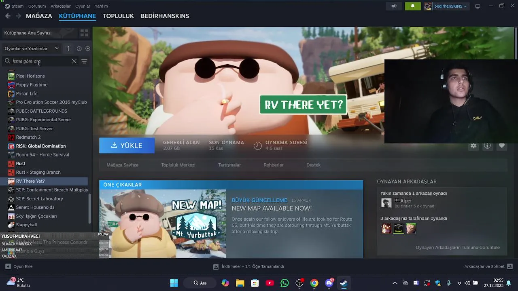Focus the library search input
The width and height of the screenshot is (518, 291).
tap(40, 61)
